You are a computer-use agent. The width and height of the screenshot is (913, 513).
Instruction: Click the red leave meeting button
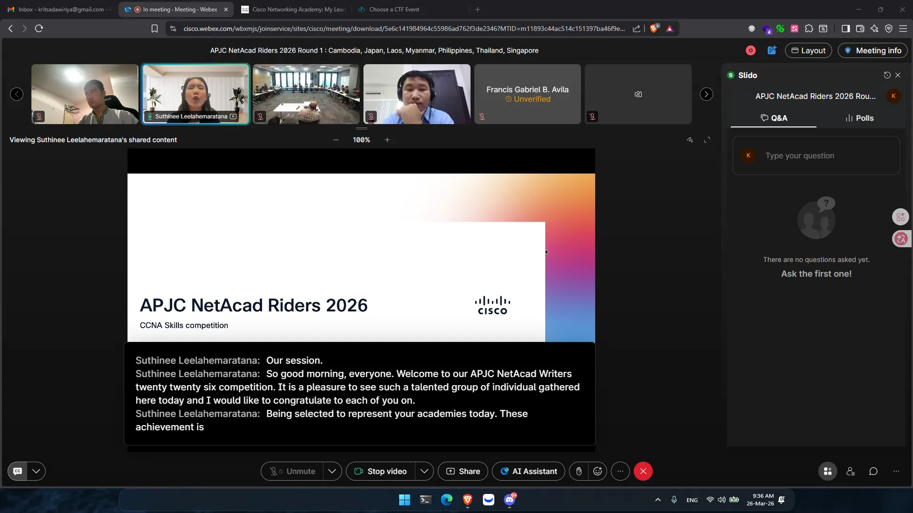pos(643,471)
